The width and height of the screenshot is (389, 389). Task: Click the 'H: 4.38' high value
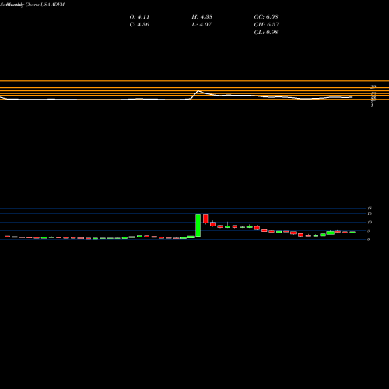(202, 17)
